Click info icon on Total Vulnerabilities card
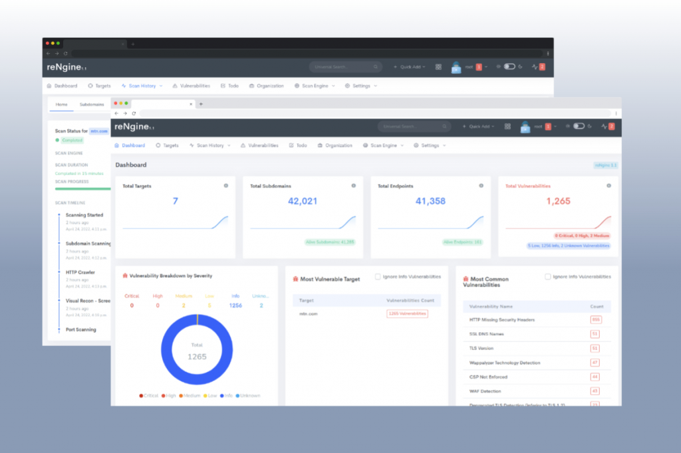 609,186
